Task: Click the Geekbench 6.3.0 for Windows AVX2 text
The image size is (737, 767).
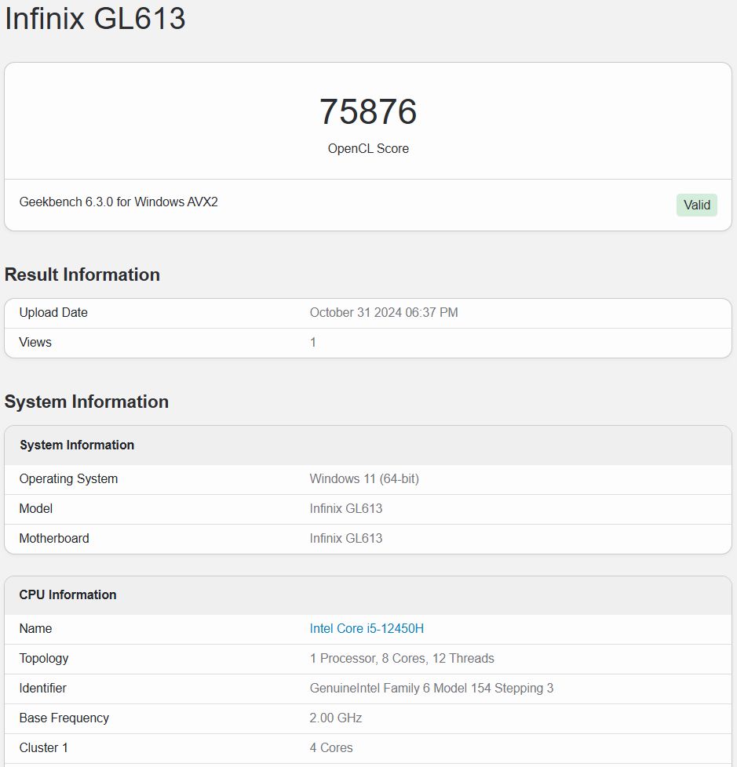Action: point(119,202)
